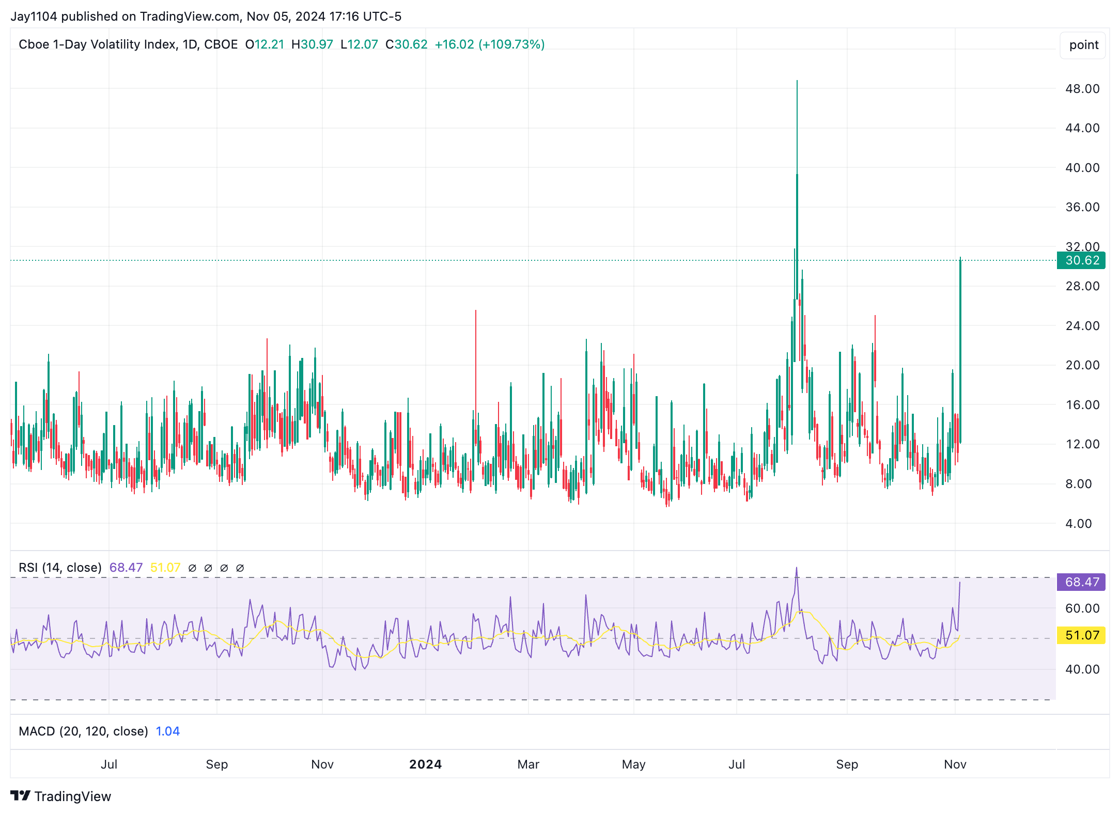
Task: Click the latest green candle reaching 30.62
Action: point(960,351)
